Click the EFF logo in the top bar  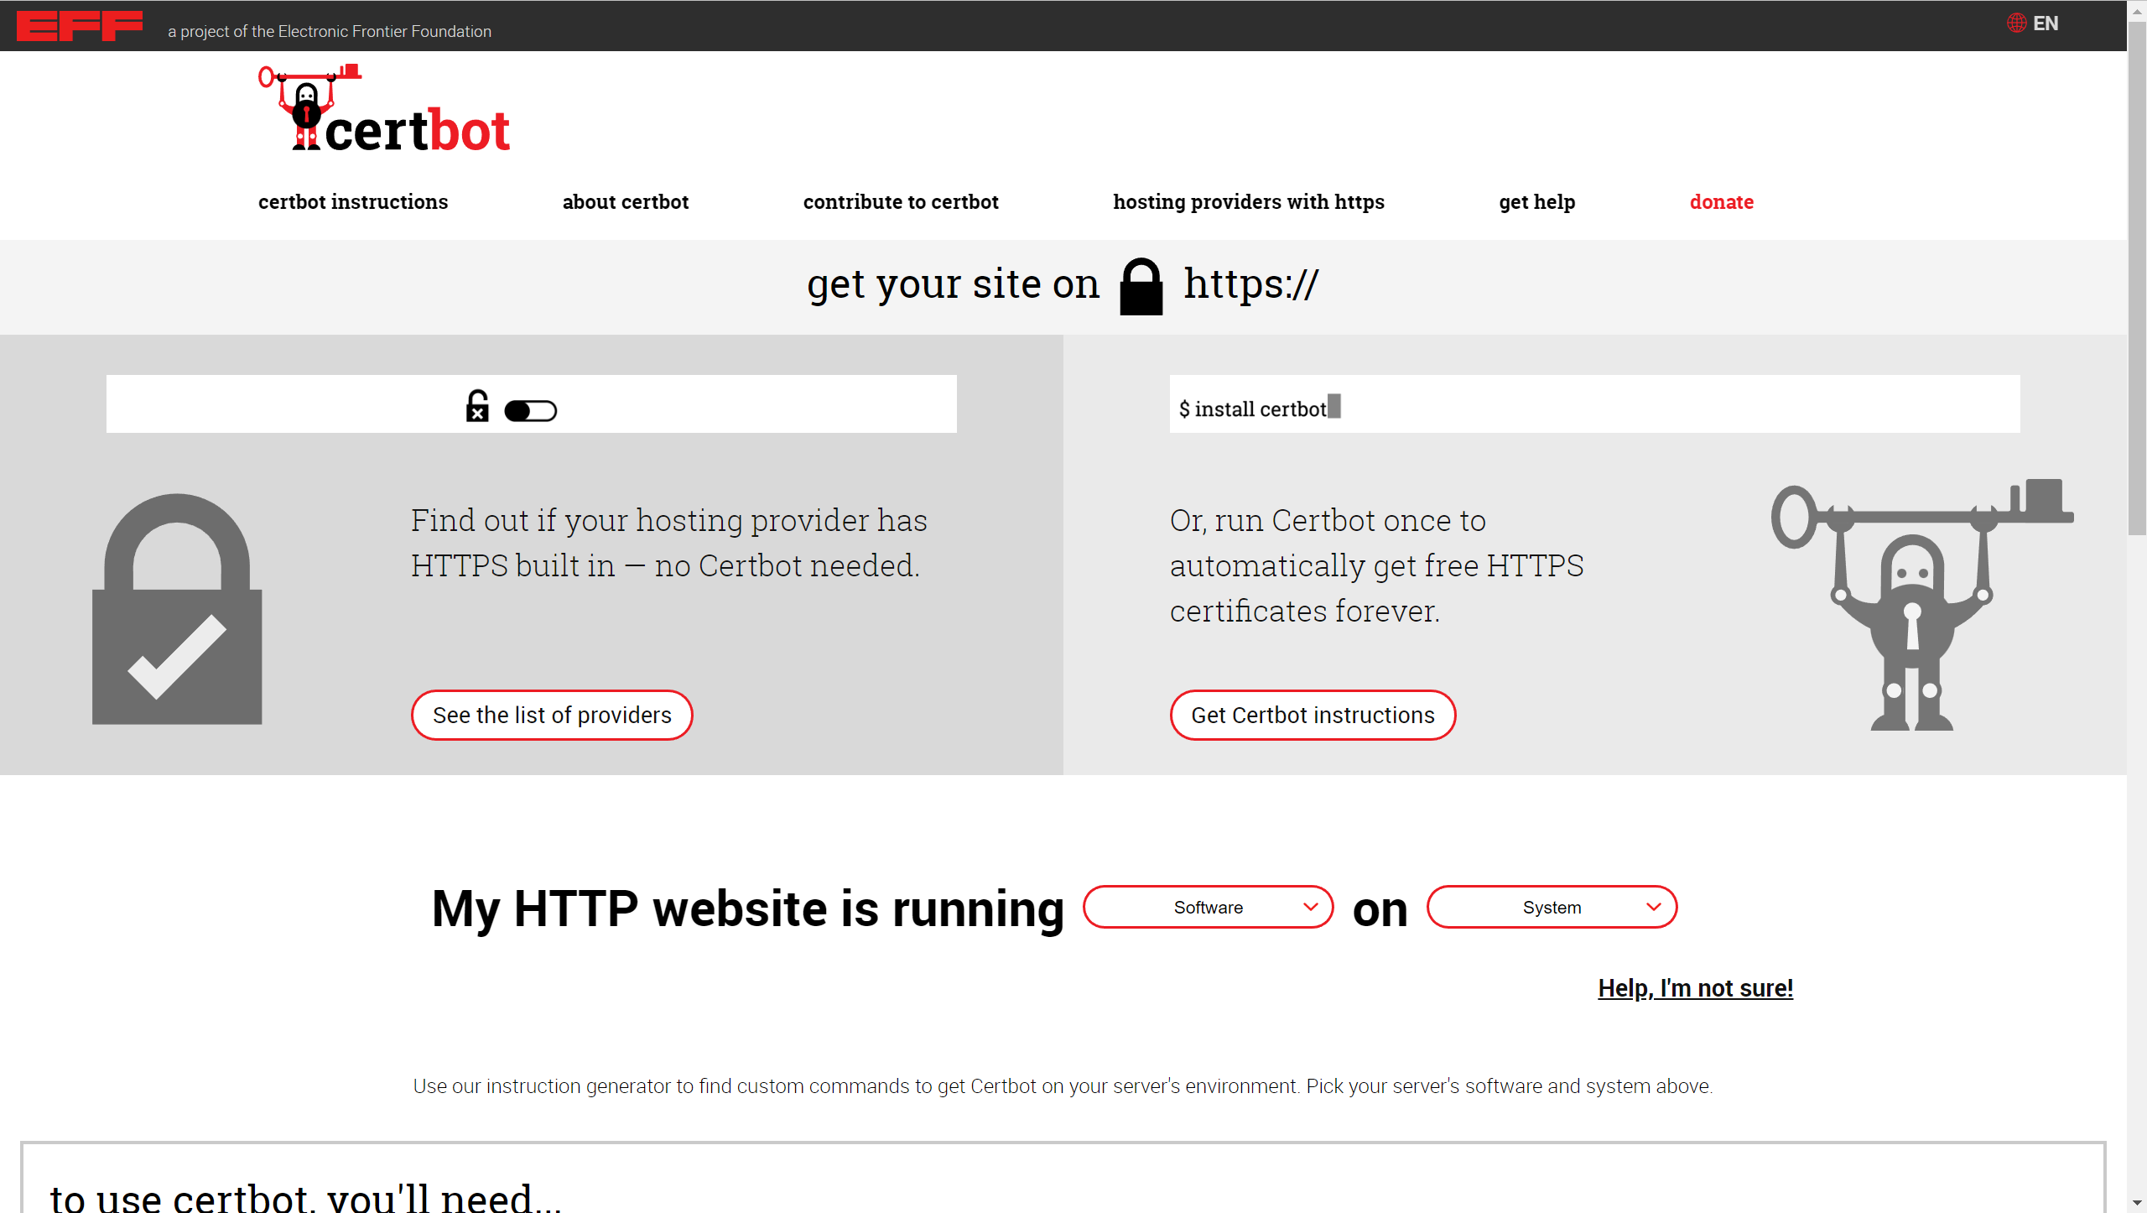80,26
